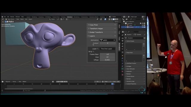Toggle X-ray mode in viewport header

110,19
